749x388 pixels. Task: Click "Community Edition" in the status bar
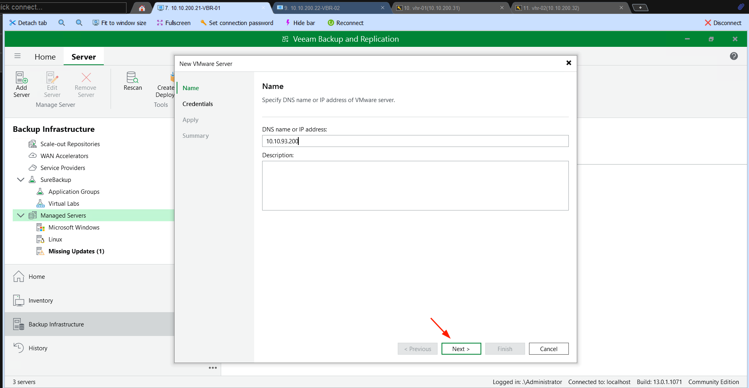pos(714,382)
